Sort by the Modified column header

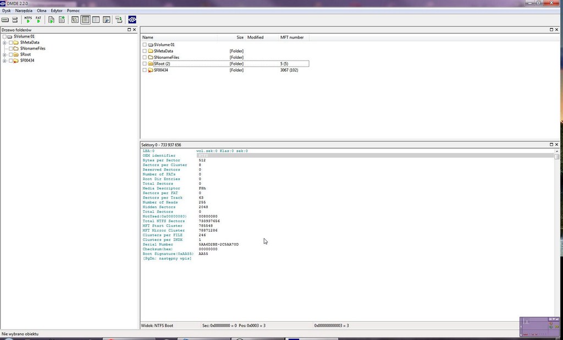click(262, 37)
